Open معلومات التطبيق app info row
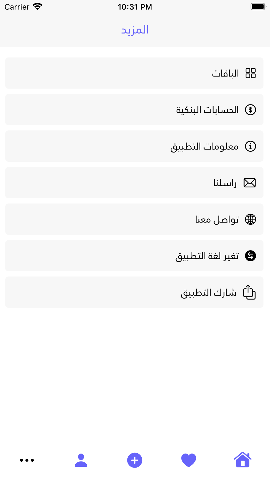Image resolution: width=270 pixels, height=480 pixels. click(134, 146)
